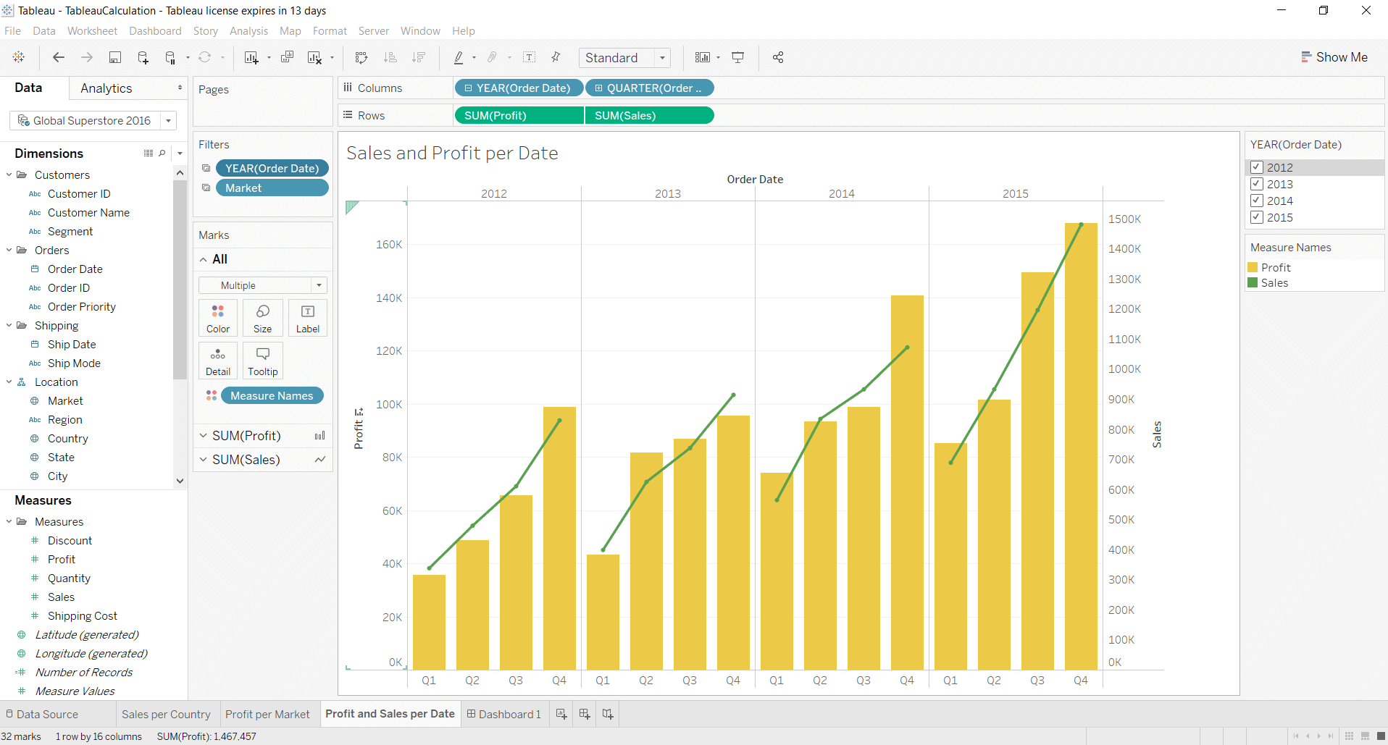Click the yellow Profit legend swatch
1388x745 pixels.
[x=1253, y=267]
